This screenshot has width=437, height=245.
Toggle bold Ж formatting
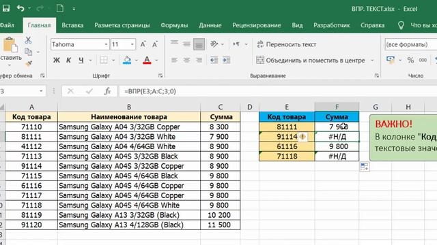coord(56,60)
